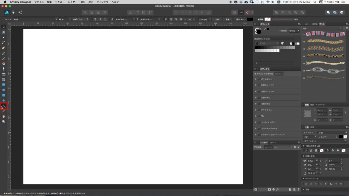The height and width of the screenshot is (196, 349).
Task: Click Underline U in context toolbar
Action: [x=105, y=19]
